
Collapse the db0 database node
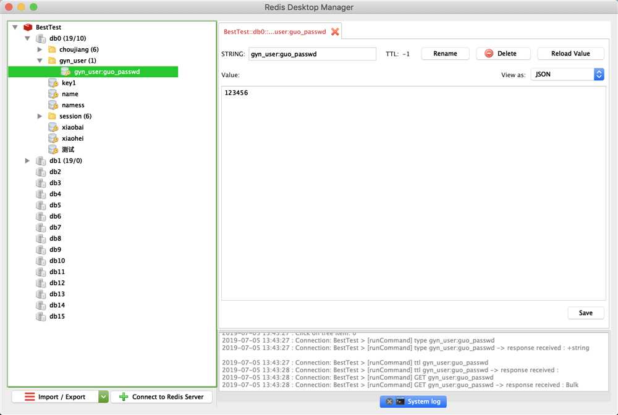[x=27, y=38]
